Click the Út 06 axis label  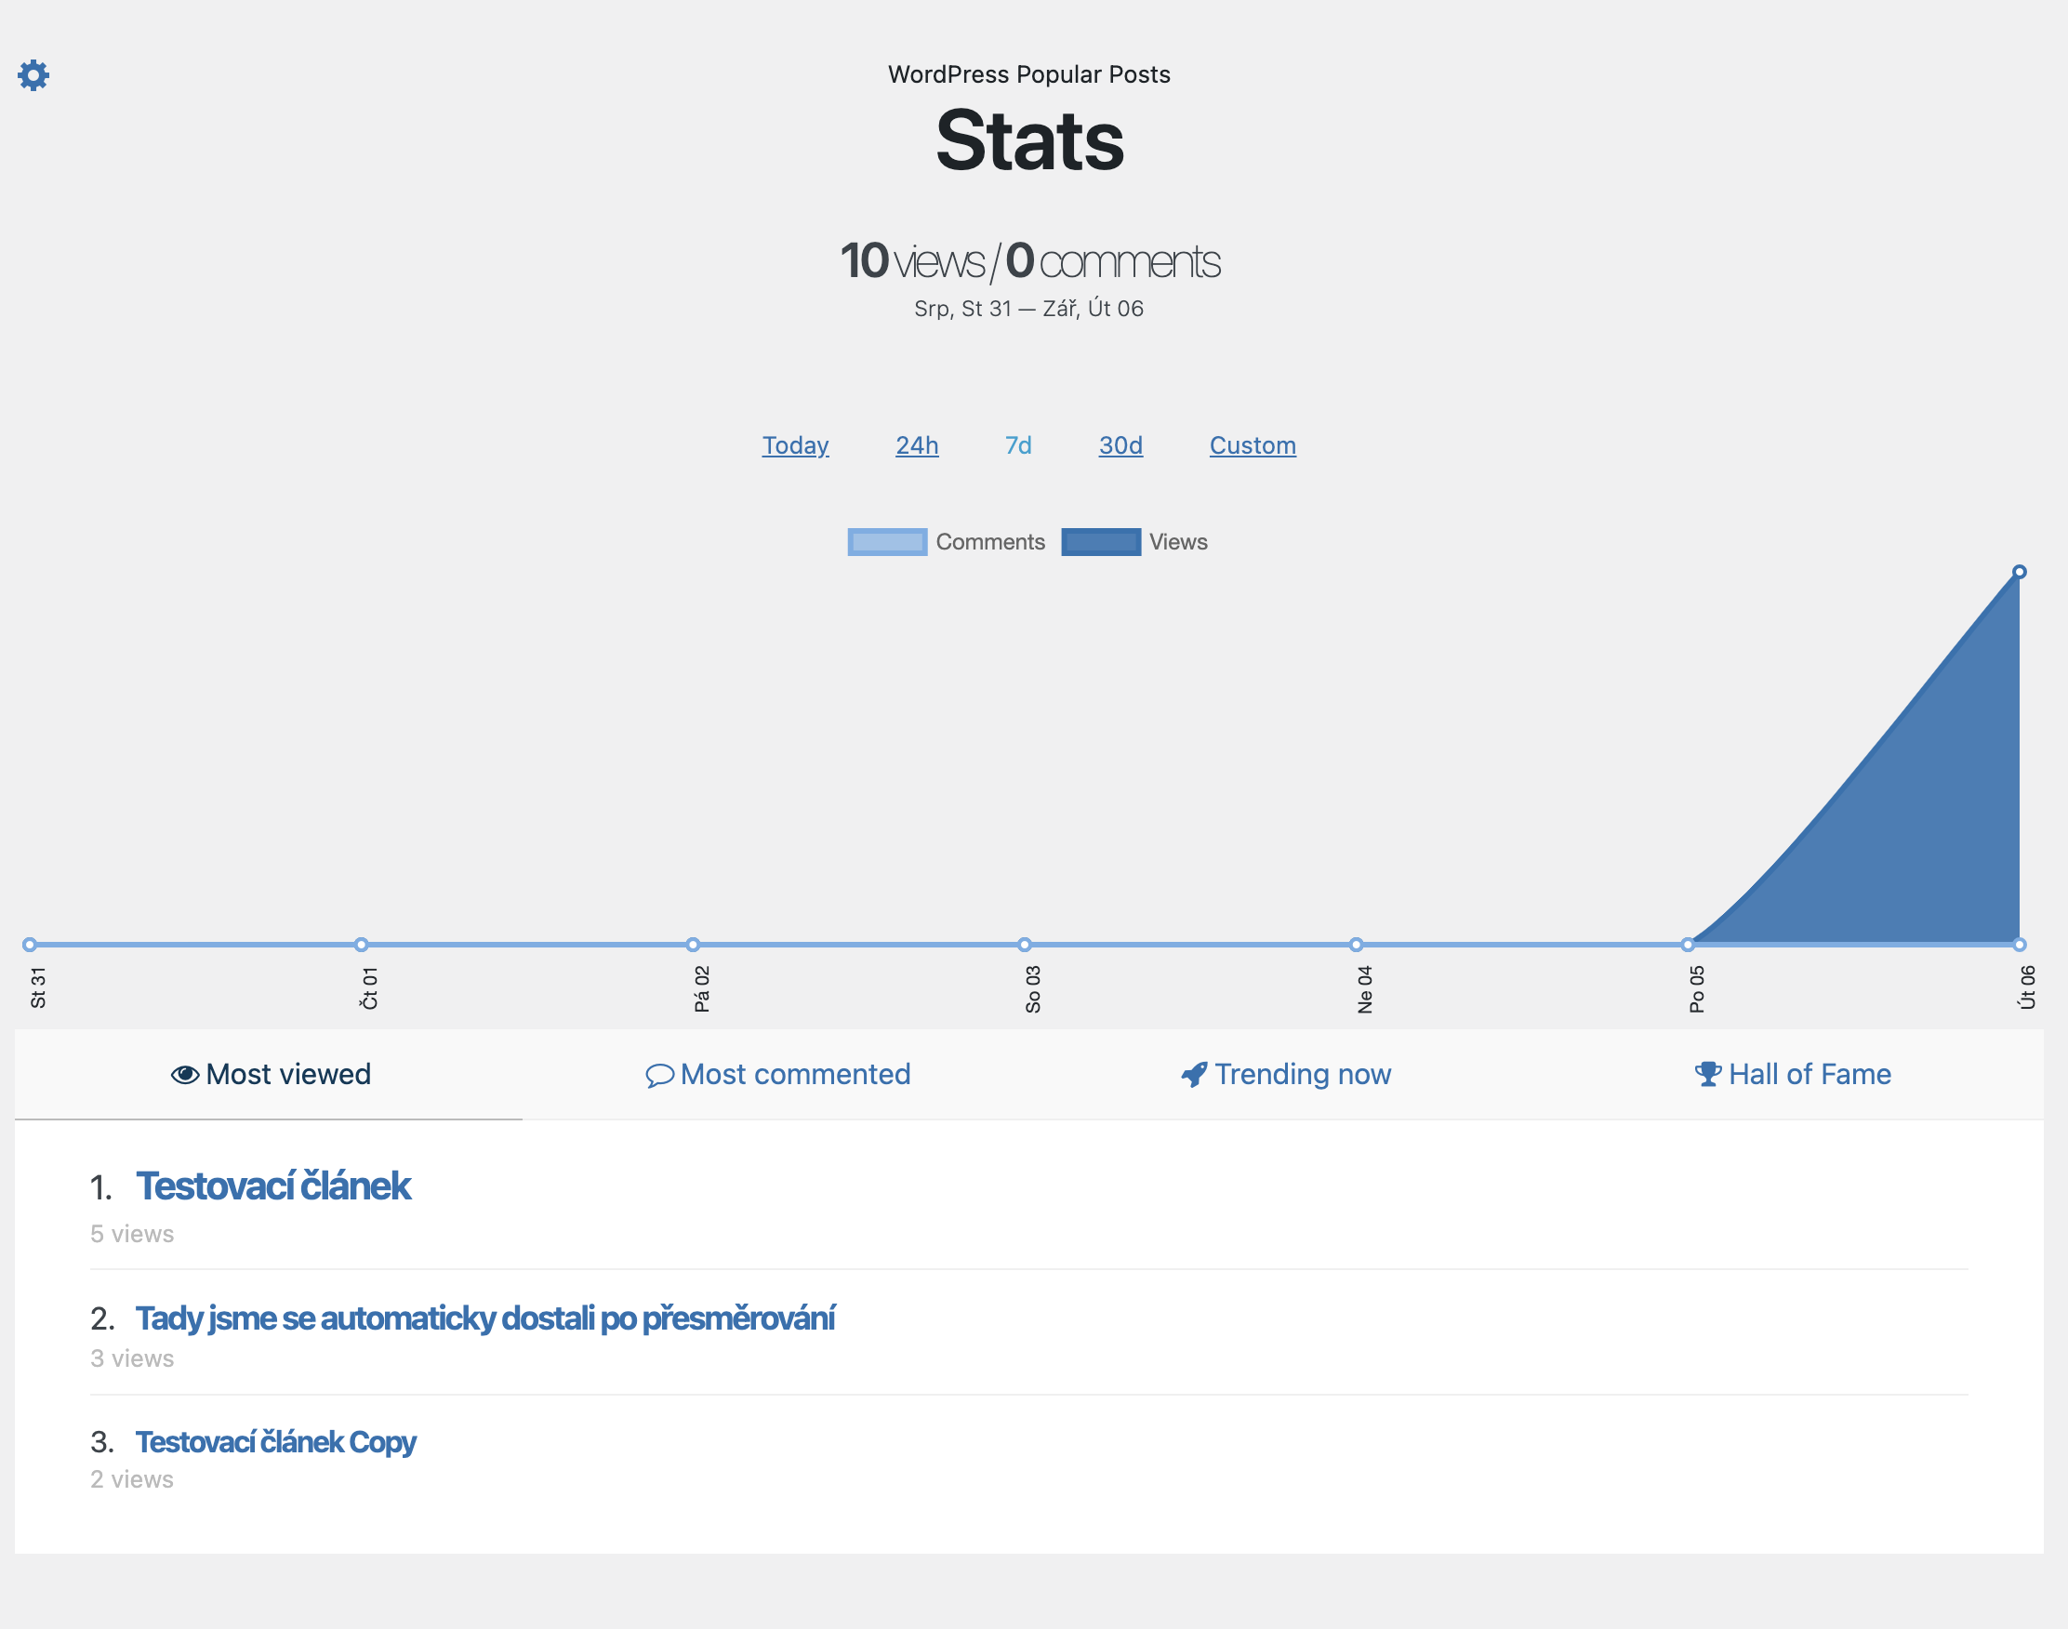(x=2028, y=987)
